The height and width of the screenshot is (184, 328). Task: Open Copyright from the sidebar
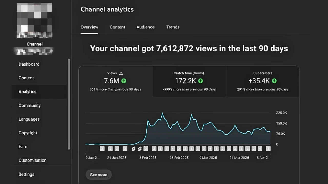[28, 133]
